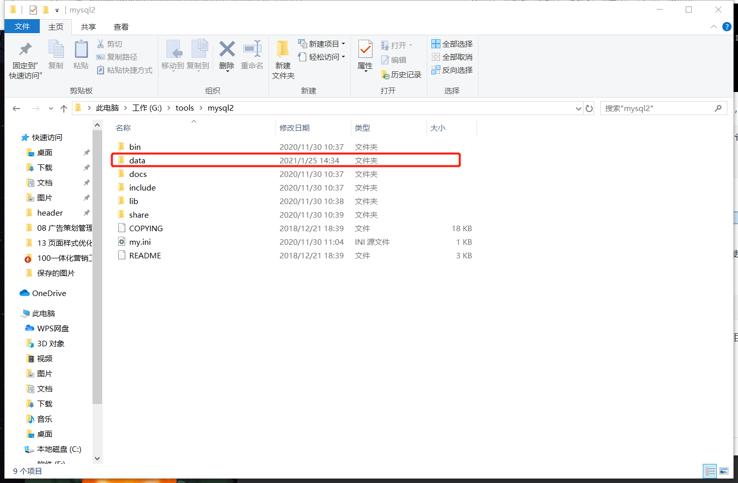The image size is (738, 483).
Task: Open OneDrive in navigation pane
Action: tap(49, 293)
